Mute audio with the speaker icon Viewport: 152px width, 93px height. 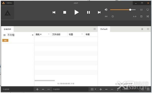click(106, 10)
